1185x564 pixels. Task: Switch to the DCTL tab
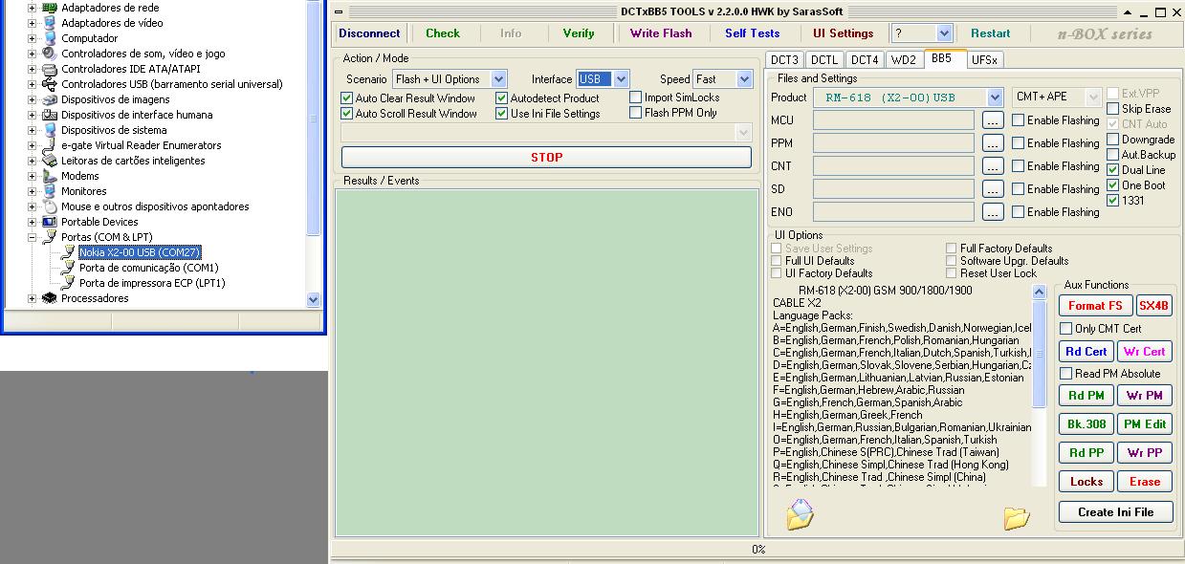[x=824, y=60]
